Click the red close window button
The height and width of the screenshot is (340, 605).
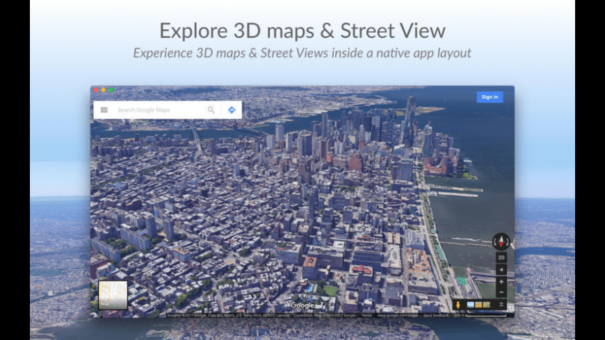[x=96, y=90]
